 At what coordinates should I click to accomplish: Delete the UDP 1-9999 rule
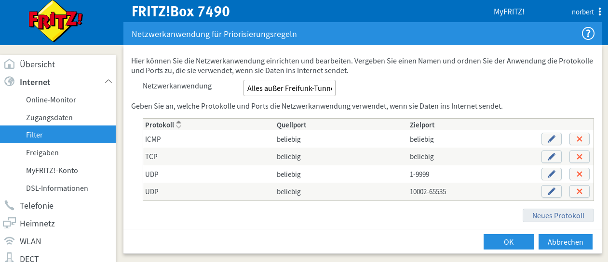coord(580,174)
